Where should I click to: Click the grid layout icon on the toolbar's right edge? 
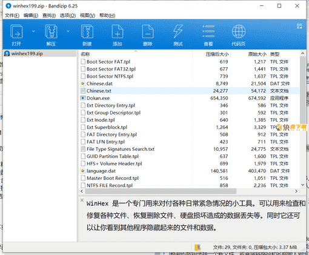[x=299, y=26]
